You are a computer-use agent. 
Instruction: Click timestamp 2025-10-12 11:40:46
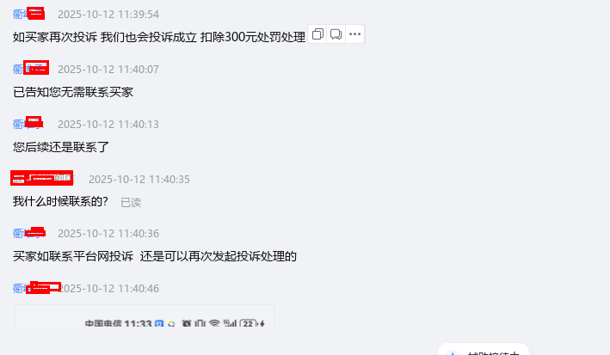pyautogui.click(x=110, y=289)
